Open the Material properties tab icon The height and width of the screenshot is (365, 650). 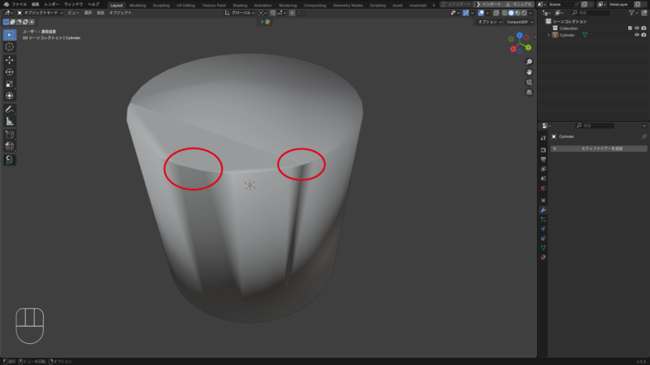[x=543, y=257]
